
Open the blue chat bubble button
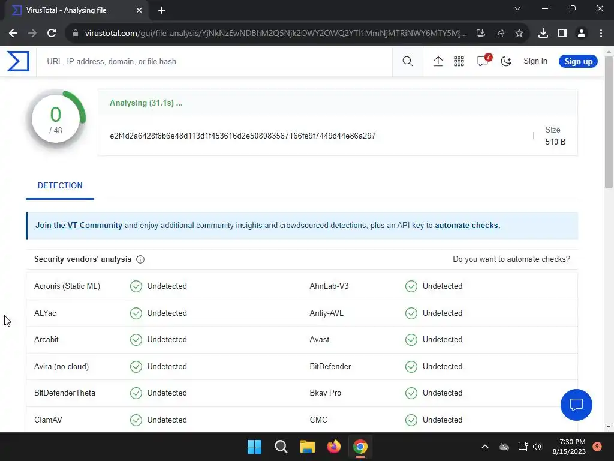(576, 405)
